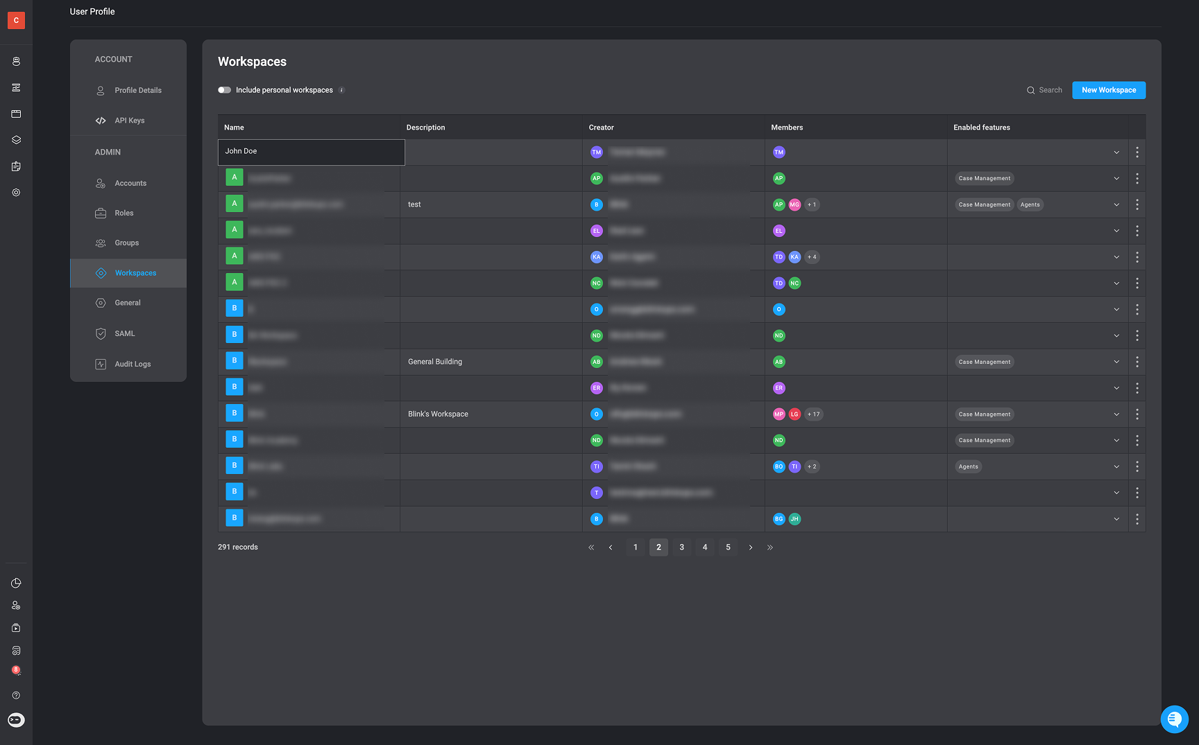Go to Groups admin page
Viewport: 1199px width, 745px height.
point(128,243)
